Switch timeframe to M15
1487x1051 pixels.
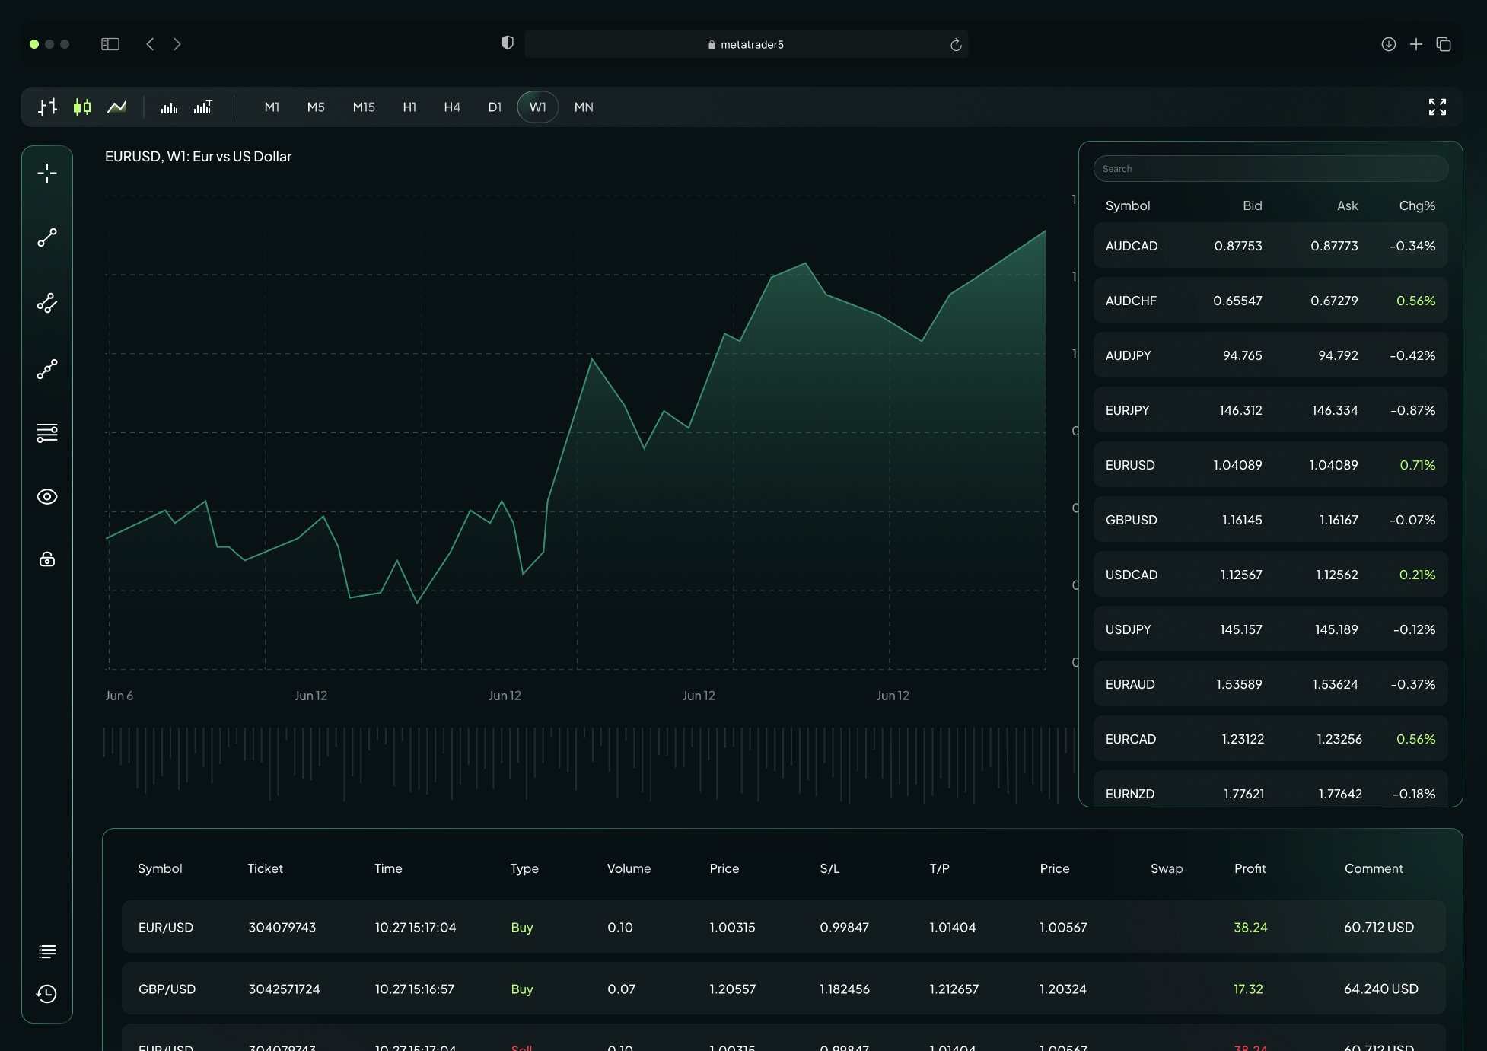click(x=364, y=107)
